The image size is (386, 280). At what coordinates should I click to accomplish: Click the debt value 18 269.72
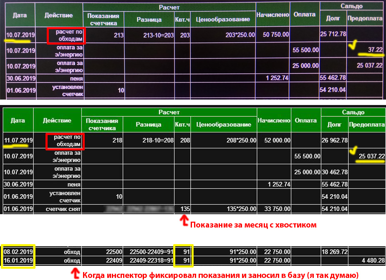click(333, 252)
